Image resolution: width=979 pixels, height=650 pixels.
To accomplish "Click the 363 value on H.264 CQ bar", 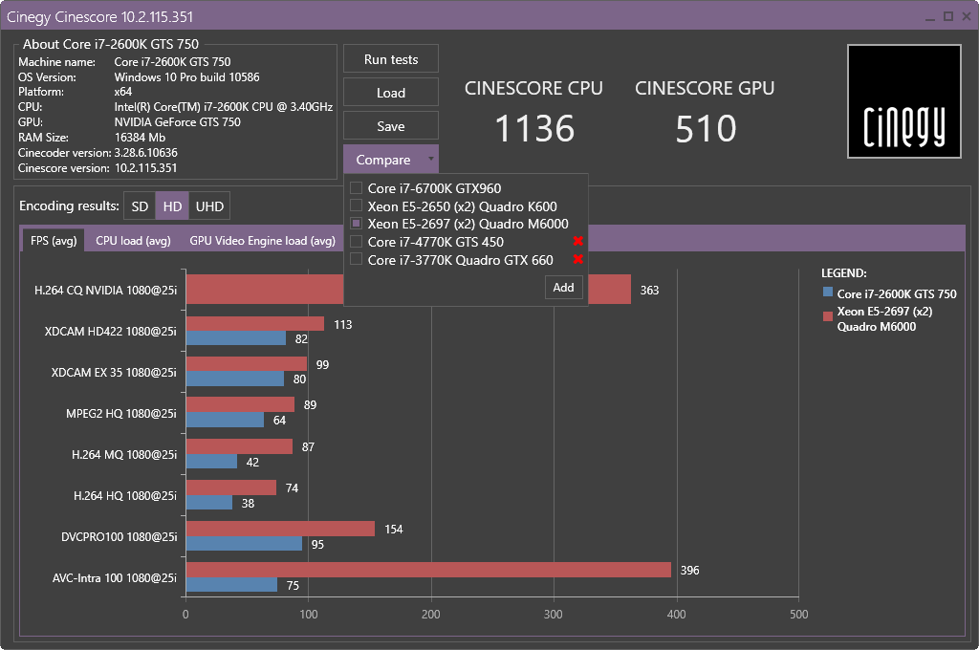I will (649, 290).
